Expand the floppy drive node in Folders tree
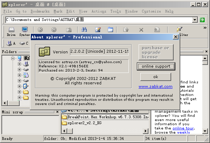The height and width of the screenshot is (143, 210). pos(19,64)
